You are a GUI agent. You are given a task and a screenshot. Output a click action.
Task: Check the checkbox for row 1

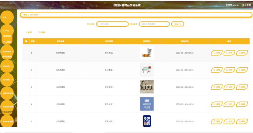point(26,53)
